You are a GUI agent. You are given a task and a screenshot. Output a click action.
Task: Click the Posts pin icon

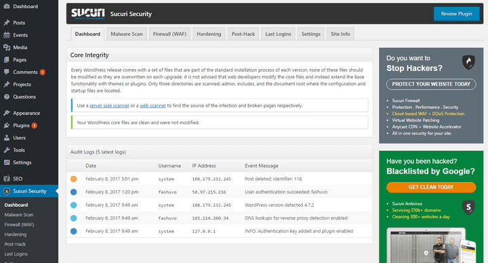[7, 23]
